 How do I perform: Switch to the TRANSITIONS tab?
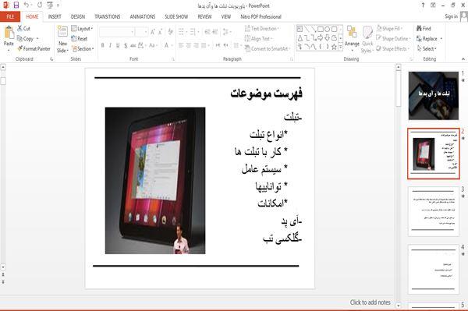coord(108,16)
